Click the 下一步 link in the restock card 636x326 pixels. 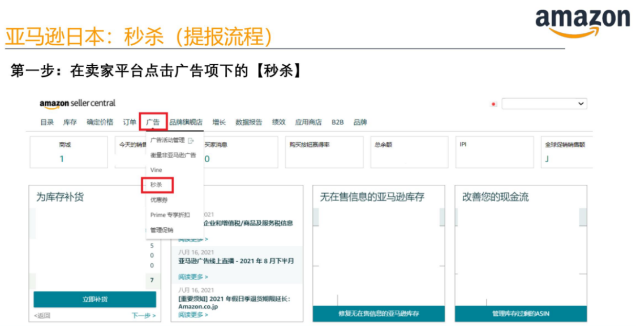click(x=144, y=316)
